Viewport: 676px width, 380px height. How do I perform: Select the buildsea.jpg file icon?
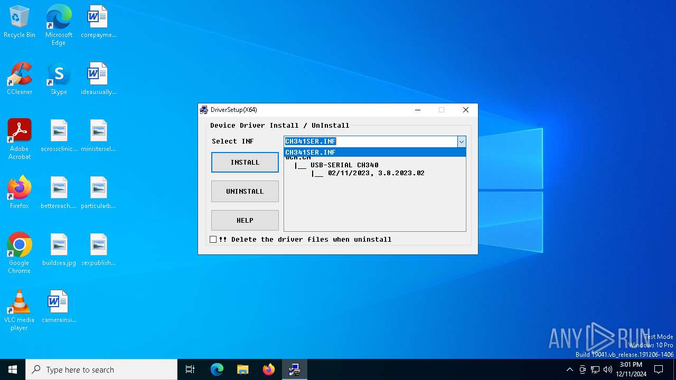[x=59, y=250]
